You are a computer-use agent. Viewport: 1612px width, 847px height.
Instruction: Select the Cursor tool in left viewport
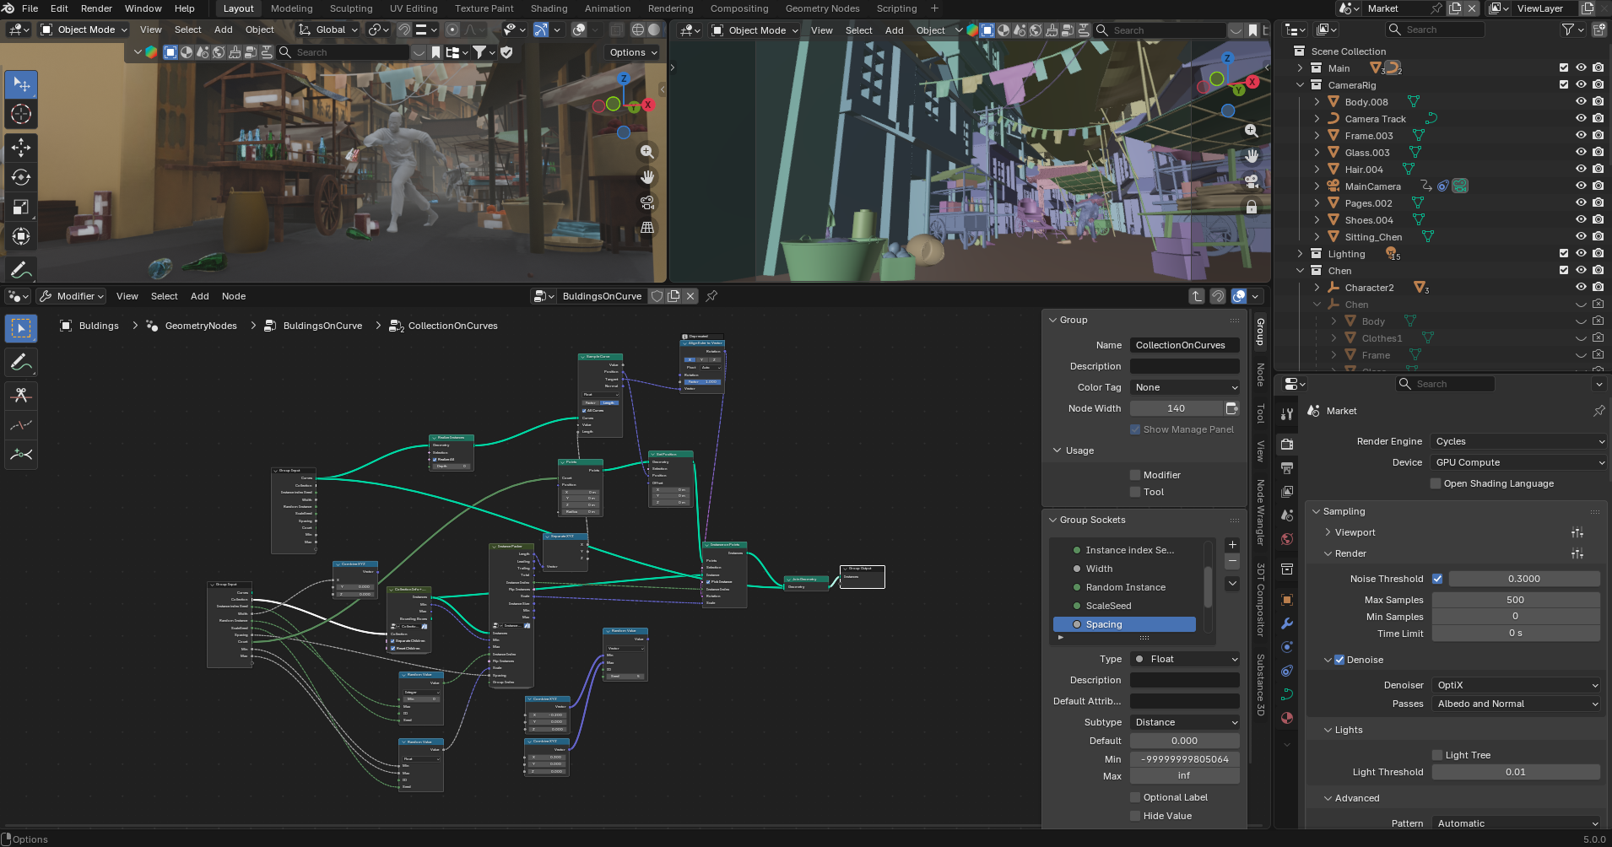click(x=21, y=115)
